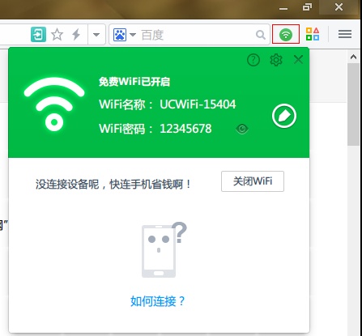Expand the address bar dropdown arrow
Viewport: 362px width, 336px height.
tap(96, 35)
